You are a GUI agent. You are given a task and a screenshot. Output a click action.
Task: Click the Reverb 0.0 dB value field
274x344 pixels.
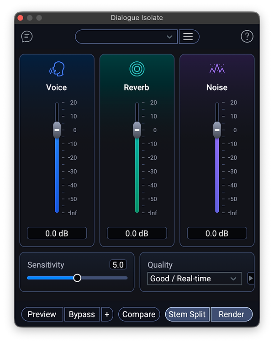click(137, 233)
